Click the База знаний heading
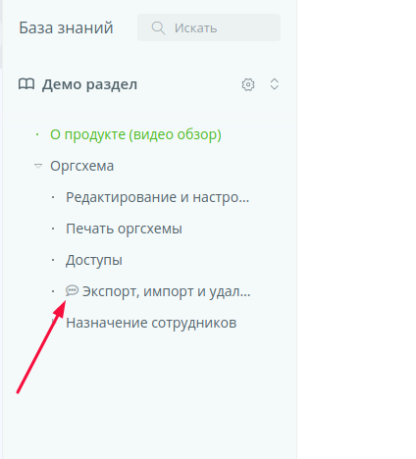The image size is (416, 459). [x=66, y=27]
